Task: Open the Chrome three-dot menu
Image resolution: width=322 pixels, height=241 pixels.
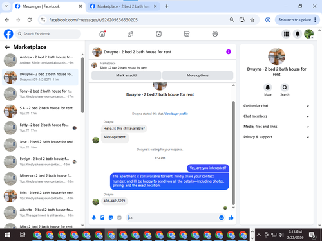Action: coord(315,20)
